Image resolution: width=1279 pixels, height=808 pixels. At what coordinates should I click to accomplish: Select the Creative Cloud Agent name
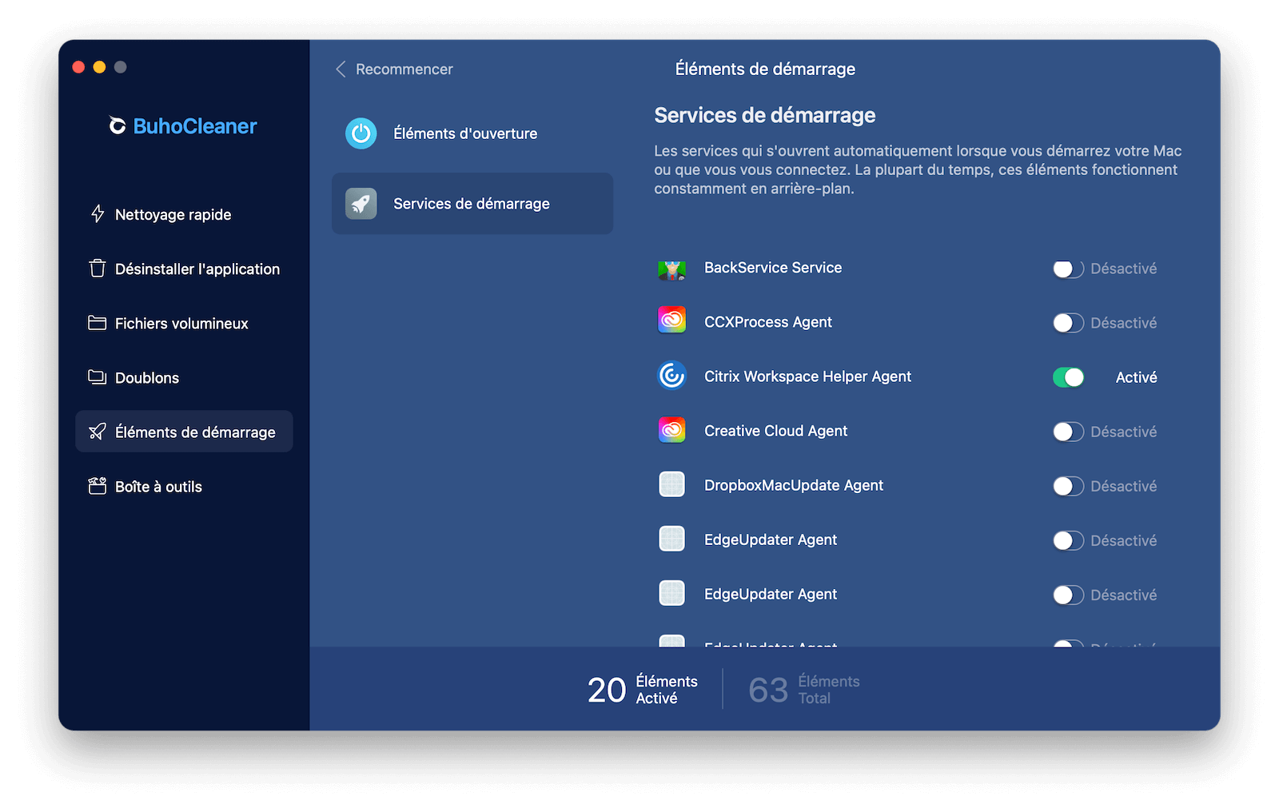click(775, 431)
